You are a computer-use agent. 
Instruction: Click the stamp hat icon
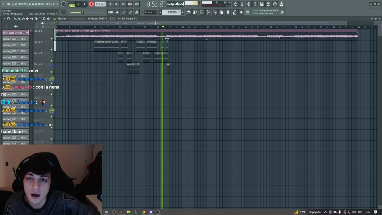[x=137, y=12]
